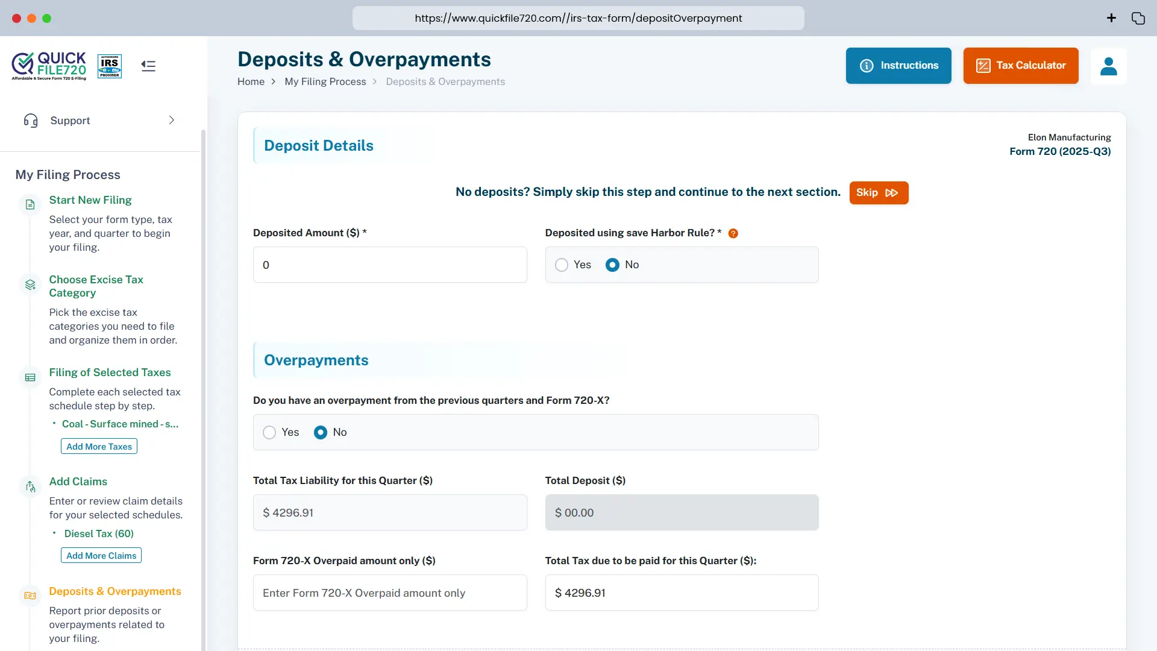Open a new browser tab with plus

tap(1111, 18)
